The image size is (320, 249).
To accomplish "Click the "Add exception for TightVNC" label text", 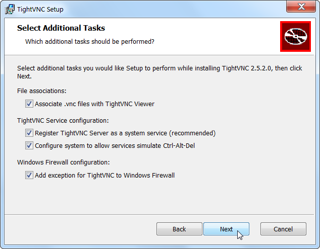I will (x=104, y=176).
